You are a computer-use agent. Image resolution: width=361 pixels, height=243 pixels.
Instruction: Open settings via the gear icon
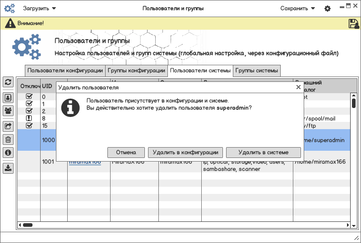pyautogui.click(x=328, y=9)
